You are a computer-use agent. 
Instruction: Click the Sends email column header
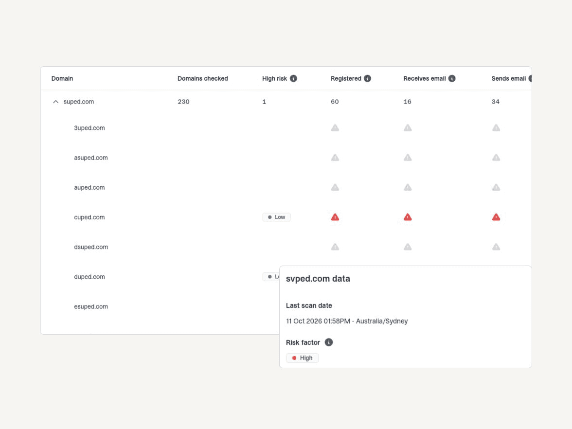(509, 78)
